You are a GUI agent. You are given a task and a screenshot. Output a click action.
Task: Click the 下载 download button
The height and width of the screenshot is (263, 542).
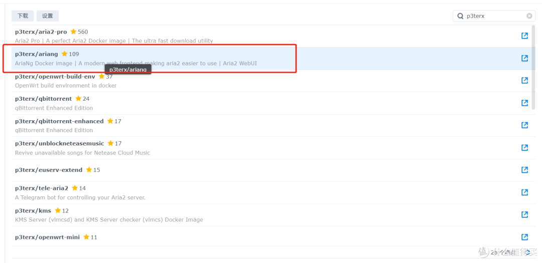tap(23, 16)
